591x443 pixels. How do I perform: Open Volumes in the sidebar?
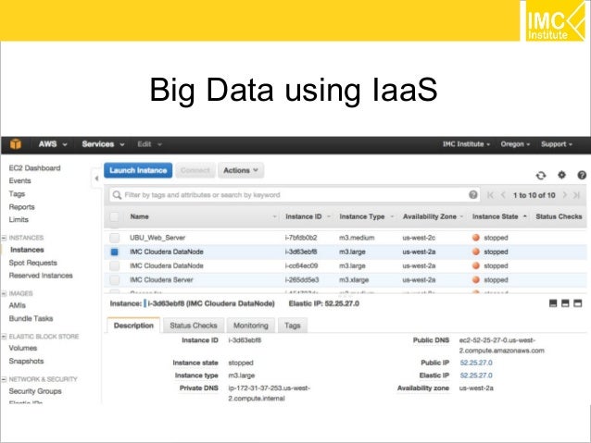point(23,348)
